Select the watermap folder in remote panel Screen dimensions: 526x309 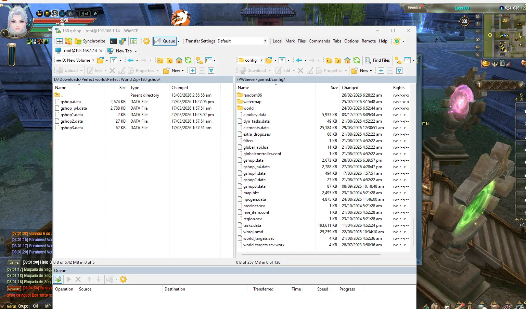(x=252, y=102)
